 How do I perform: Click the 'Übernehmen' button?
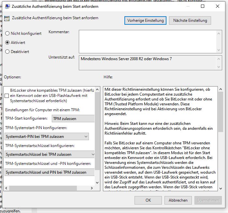point(208,200)
